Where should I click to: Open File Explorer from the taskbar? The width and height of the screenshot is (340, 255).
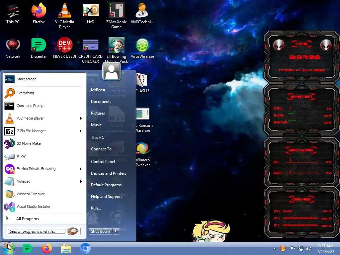[x=66, y=249]
